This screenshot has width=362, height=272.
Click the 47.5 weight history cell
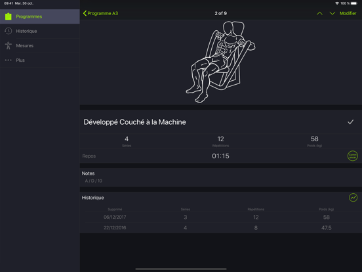pos(326,228)
